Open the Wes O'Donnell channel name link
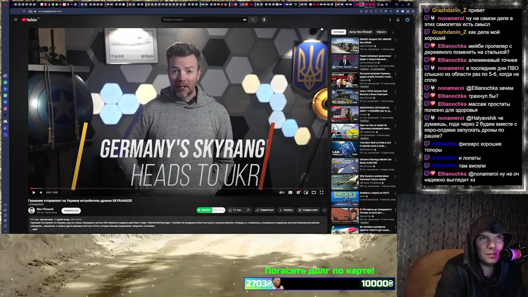Image resolution: width=528 pixels, height=297 pixels. (45, 209)
